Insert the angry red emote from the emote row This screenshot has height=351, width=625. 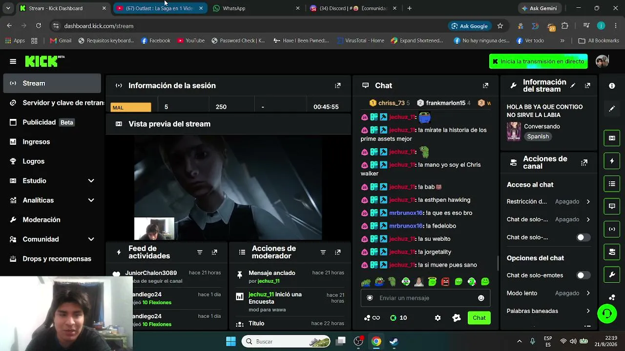coord(445,282)
